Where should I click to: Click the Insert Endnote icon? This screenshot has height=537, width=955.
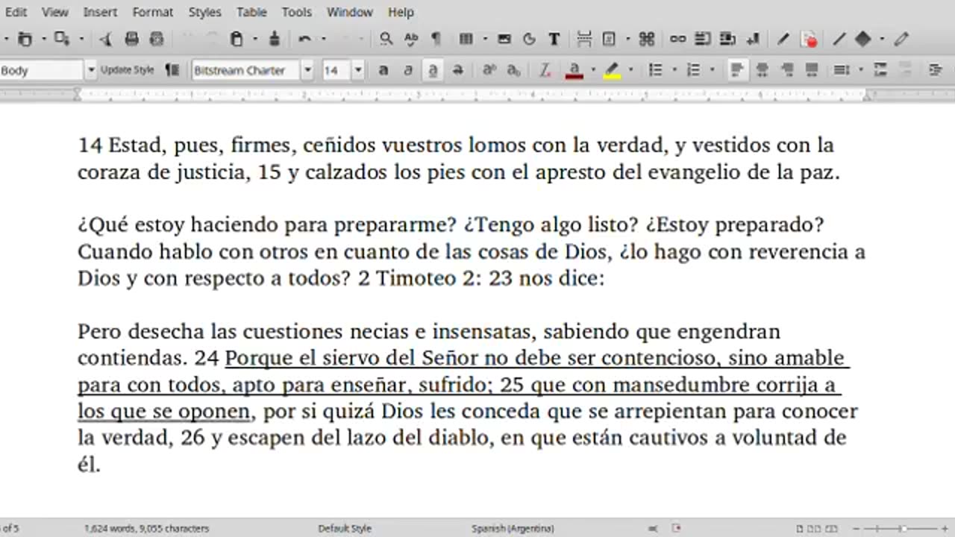click(x=727, y=40)
